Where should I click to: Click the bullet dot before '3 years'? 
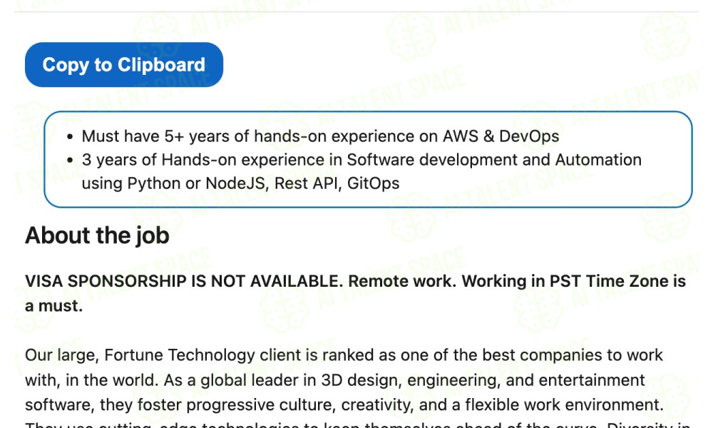coord(70,160)
